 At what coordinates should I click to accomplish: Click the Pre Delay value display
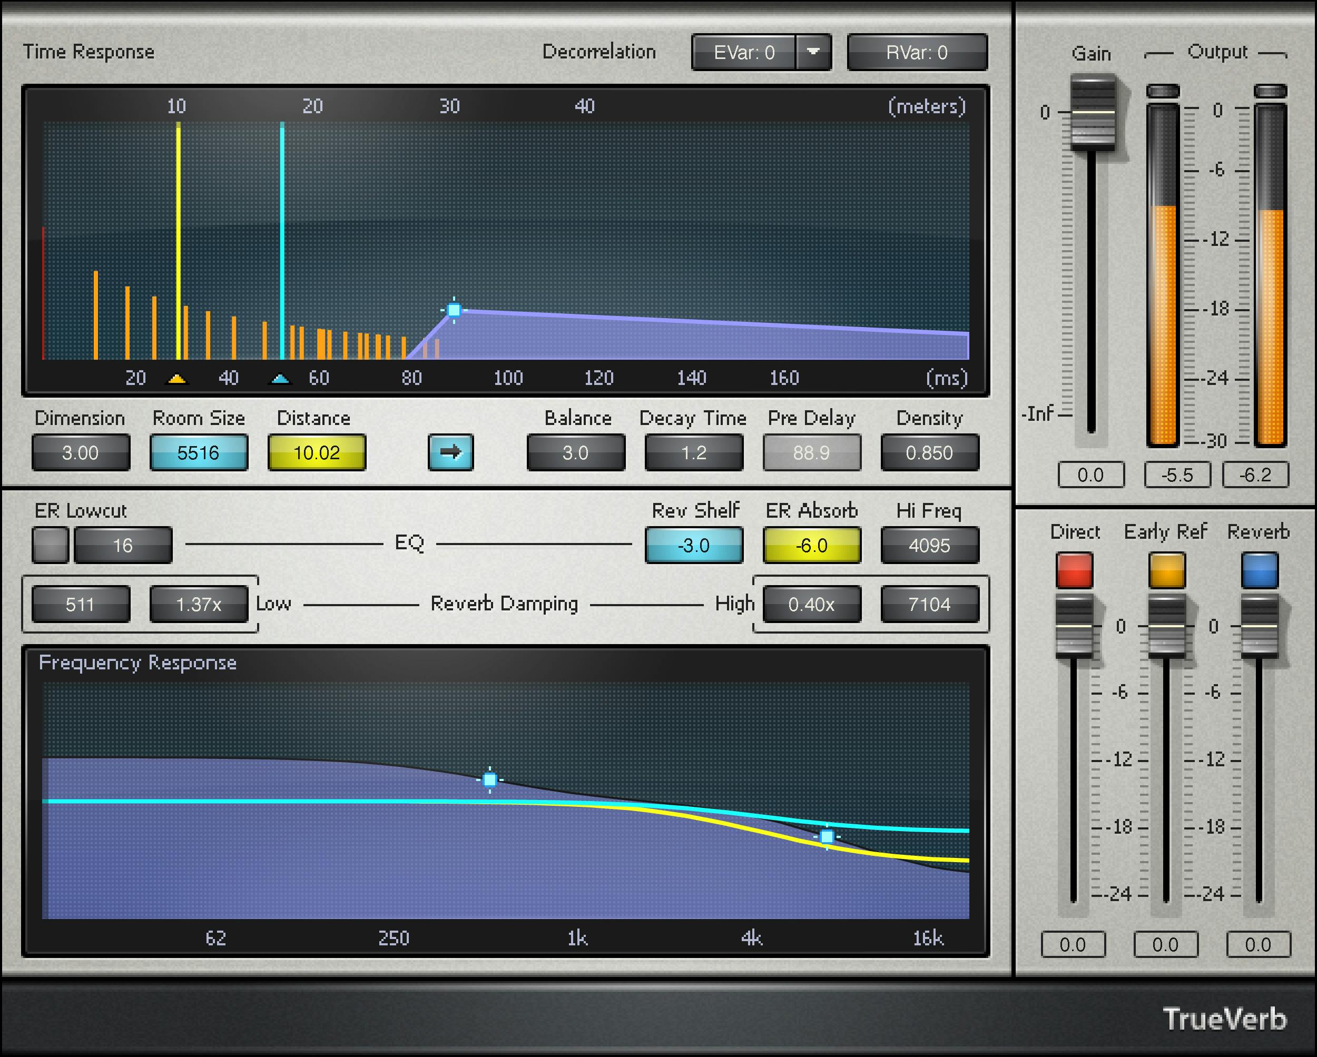(812, 452)
